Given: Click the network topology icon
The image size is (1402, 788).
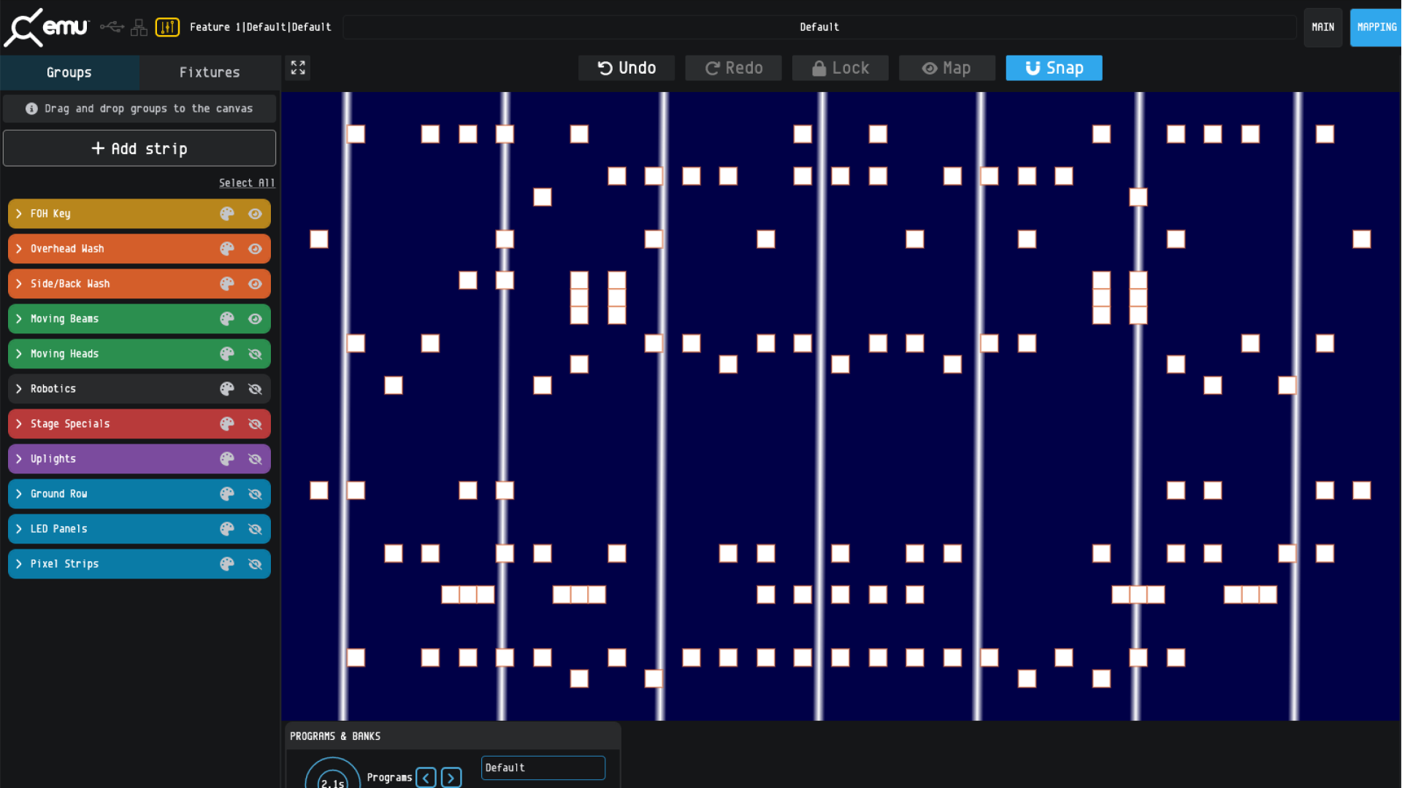Looking at the screenshot, I should [x=139, y=28].
